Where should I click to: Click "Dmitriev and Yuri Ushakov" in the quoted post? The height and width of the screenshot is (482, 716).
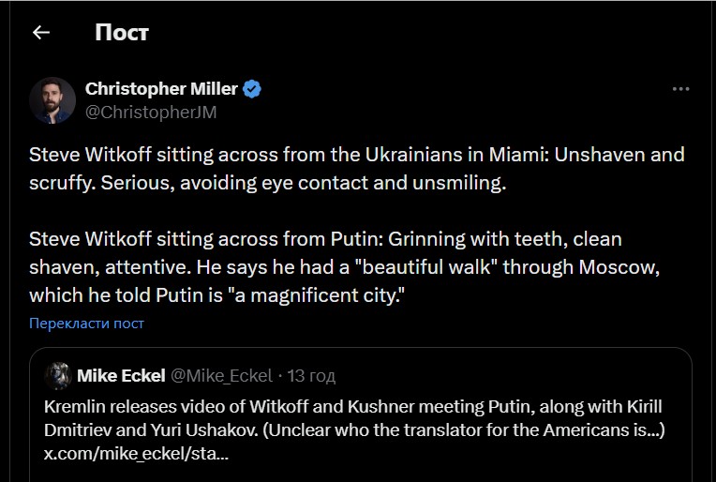click(x=141, y=429)
